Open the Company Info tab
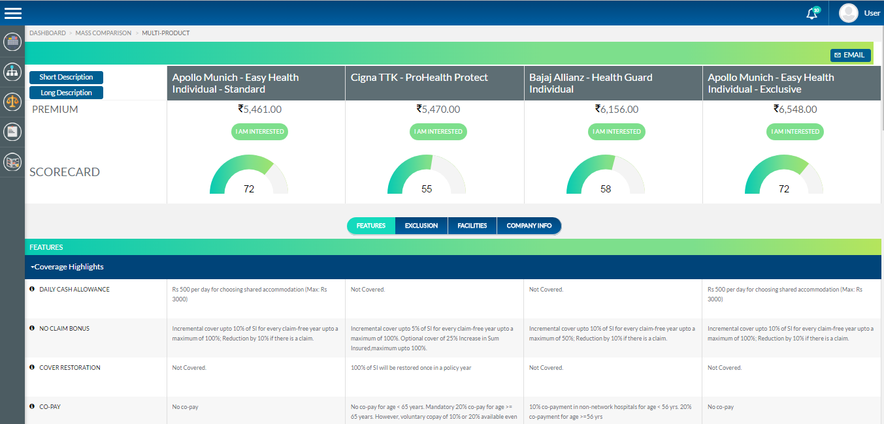 tap(529, 226)
